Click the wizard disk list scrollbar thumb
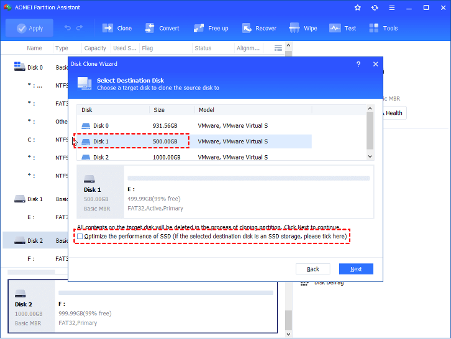The height and width of the screenshot is (339, 451). tap(370, 131)
